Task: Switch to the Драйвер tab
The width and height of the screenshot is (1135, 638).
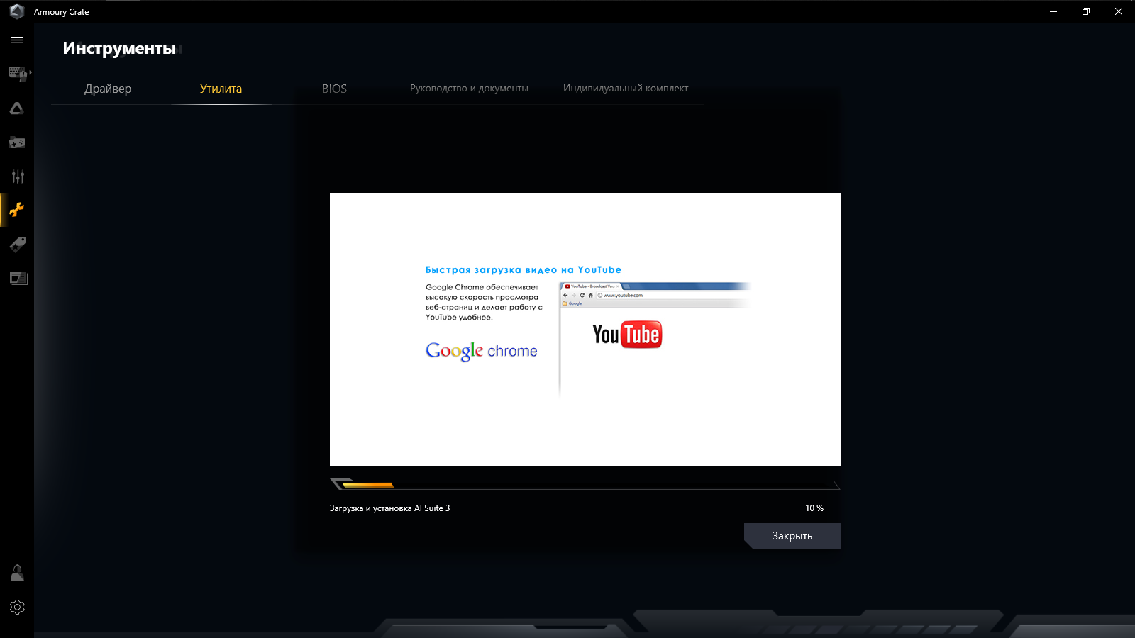Action: tap(108, 89)
